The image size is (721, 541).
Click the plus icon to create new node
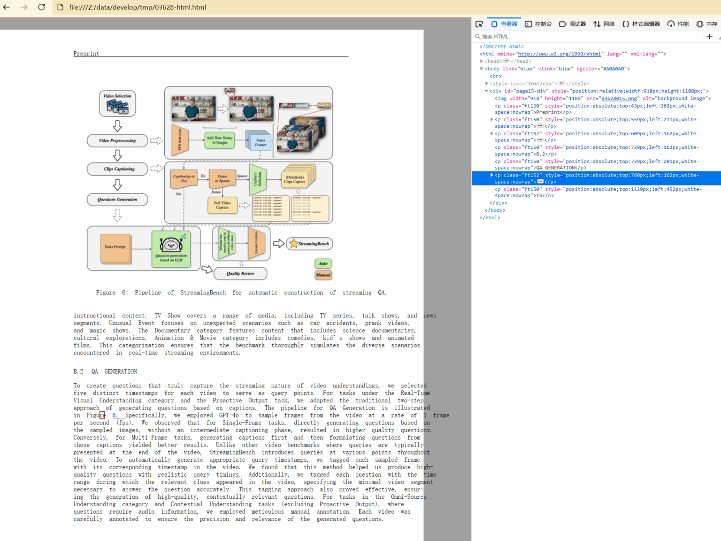pyautogui.click(x=709, y=37)
